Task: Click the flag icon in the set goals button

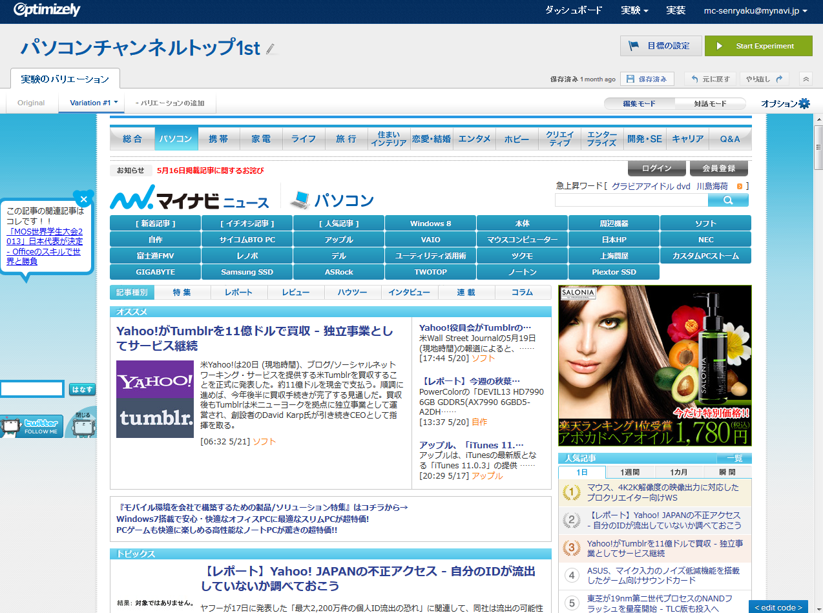Action: pyautogui.click(x=634, y=46)
